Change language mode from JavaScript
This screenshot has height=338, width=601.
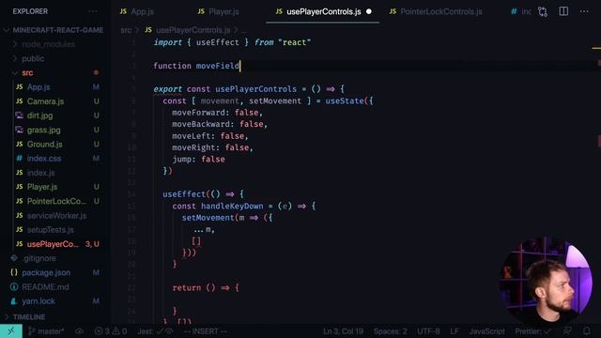pyautogui.click(x=486, y=331)
